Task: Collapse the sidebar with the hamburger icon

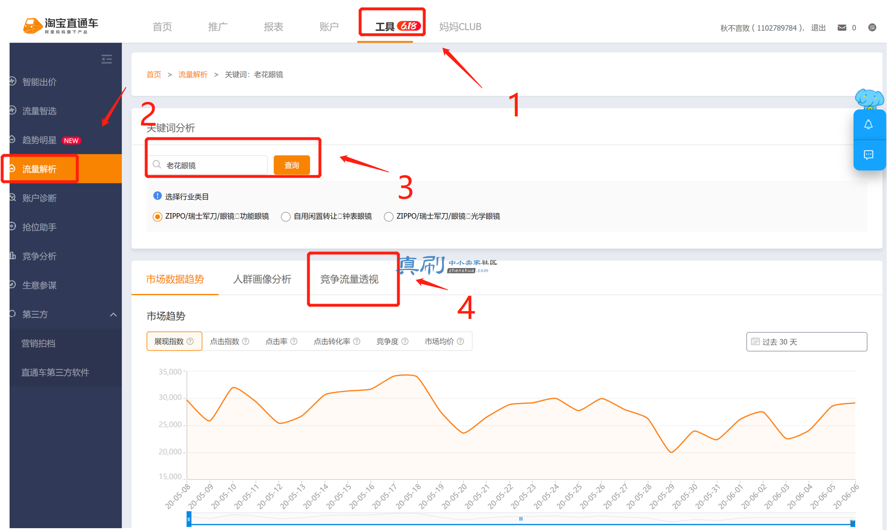Action: coord(107,59)
